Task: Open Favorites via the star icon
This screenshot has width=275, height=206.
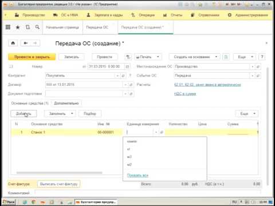Action: tap(18, 27)
